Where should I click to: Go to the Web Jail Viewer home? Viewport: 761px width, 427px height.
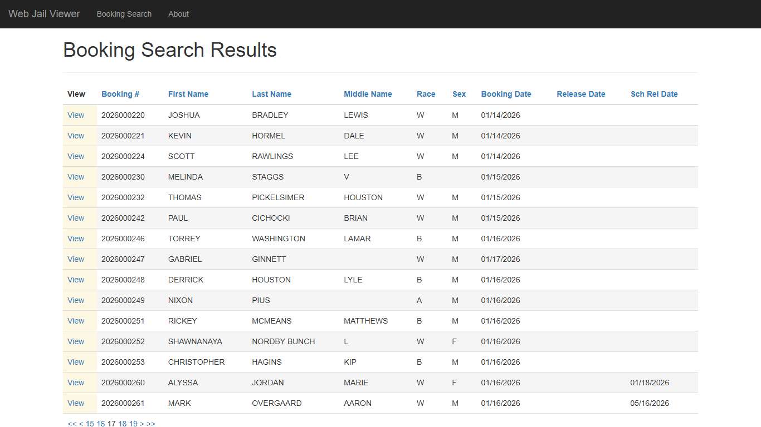44,14
